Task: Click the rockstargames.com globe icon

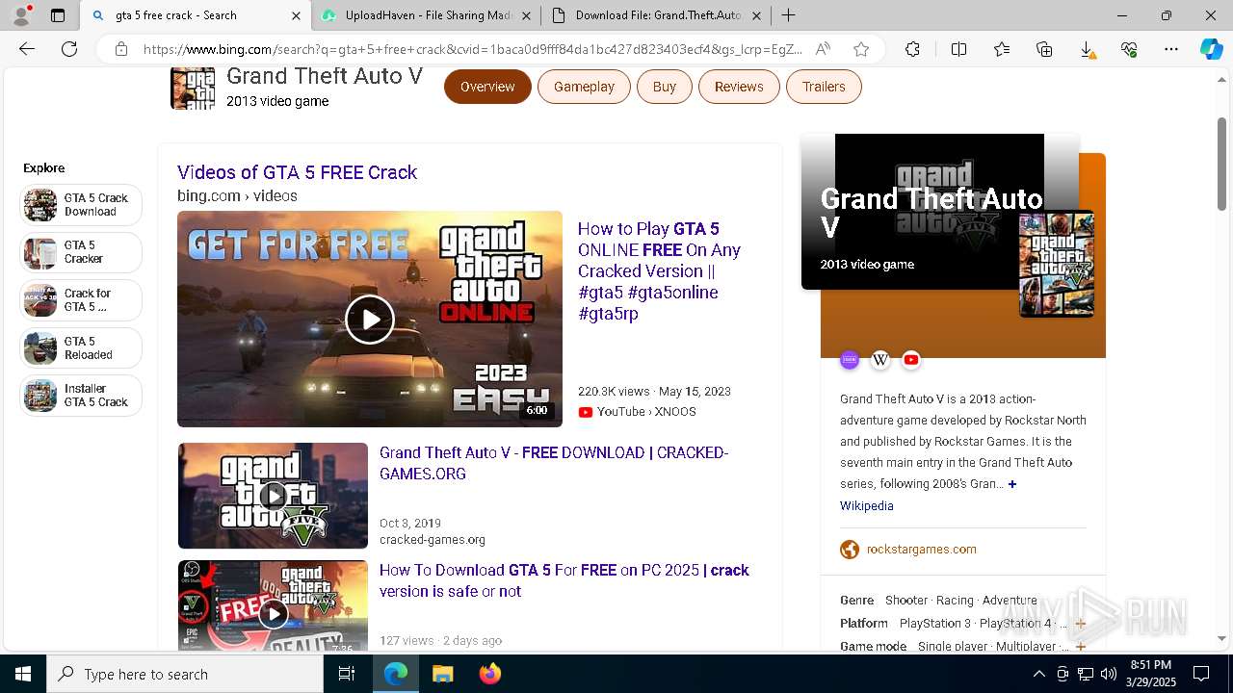Action: pos(850,550)
